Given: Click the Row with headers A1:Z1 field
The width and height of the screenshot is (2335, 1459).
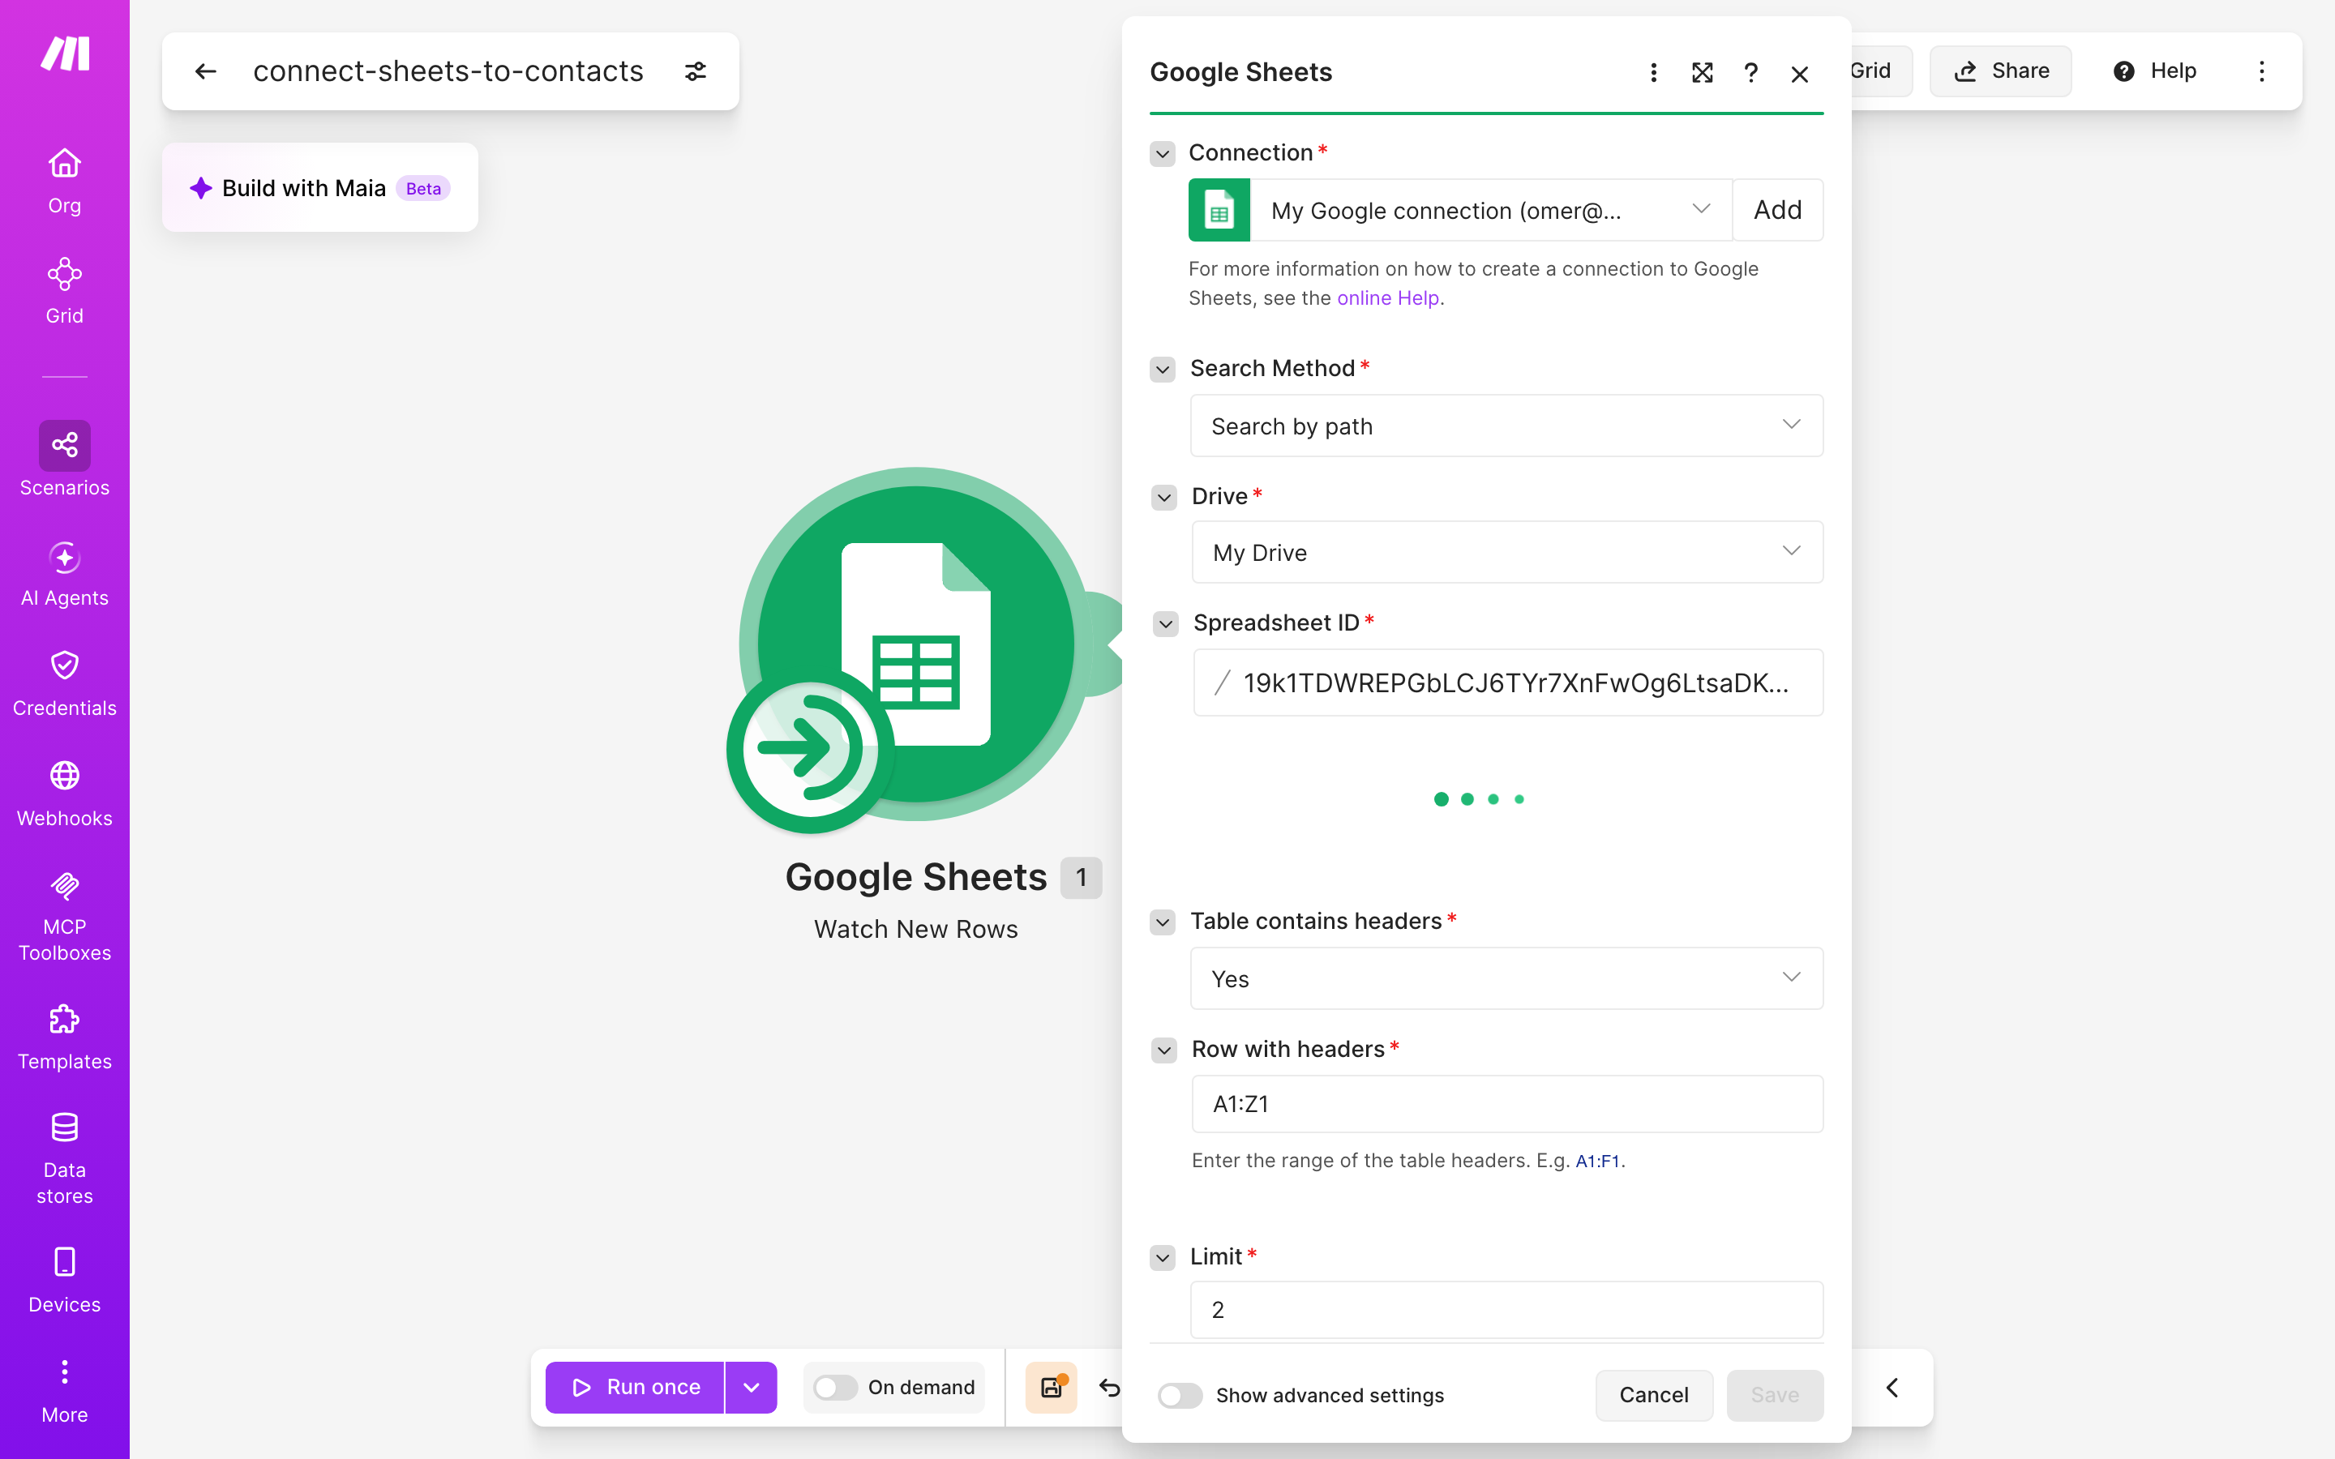Looking at the screenshot, I should (x=1507, y=1104).
